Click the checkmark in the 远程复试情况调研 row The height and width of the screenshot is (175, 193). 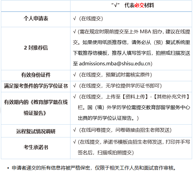[75, 130]
